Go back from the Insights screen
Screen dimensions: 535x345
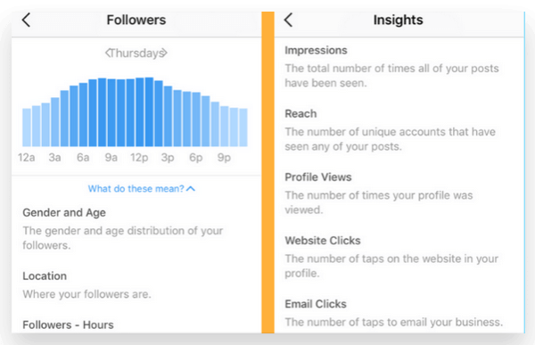point(288,20)
